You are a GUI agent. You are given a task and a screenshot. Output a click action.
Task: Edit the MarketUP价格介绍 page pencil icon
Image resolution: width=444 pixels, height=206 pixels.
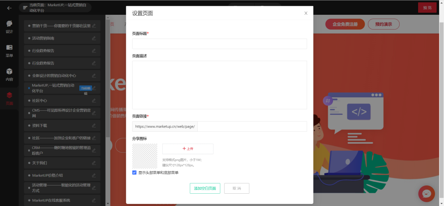[94, 175]
